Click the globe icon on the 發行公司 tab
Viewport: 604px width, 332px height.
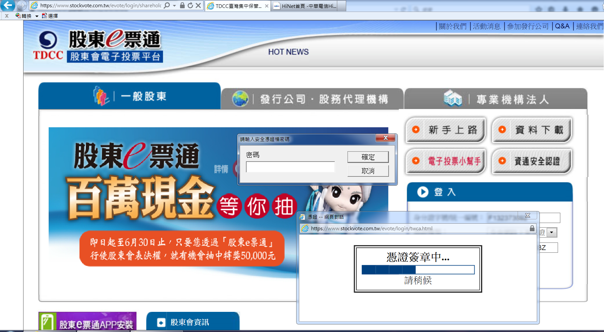tap(240, 98)
